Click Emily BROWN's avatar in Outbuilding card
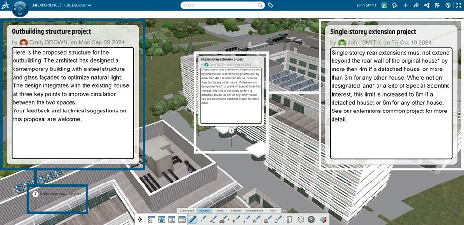The image size is (464, 225). click(x=24, y=42)
